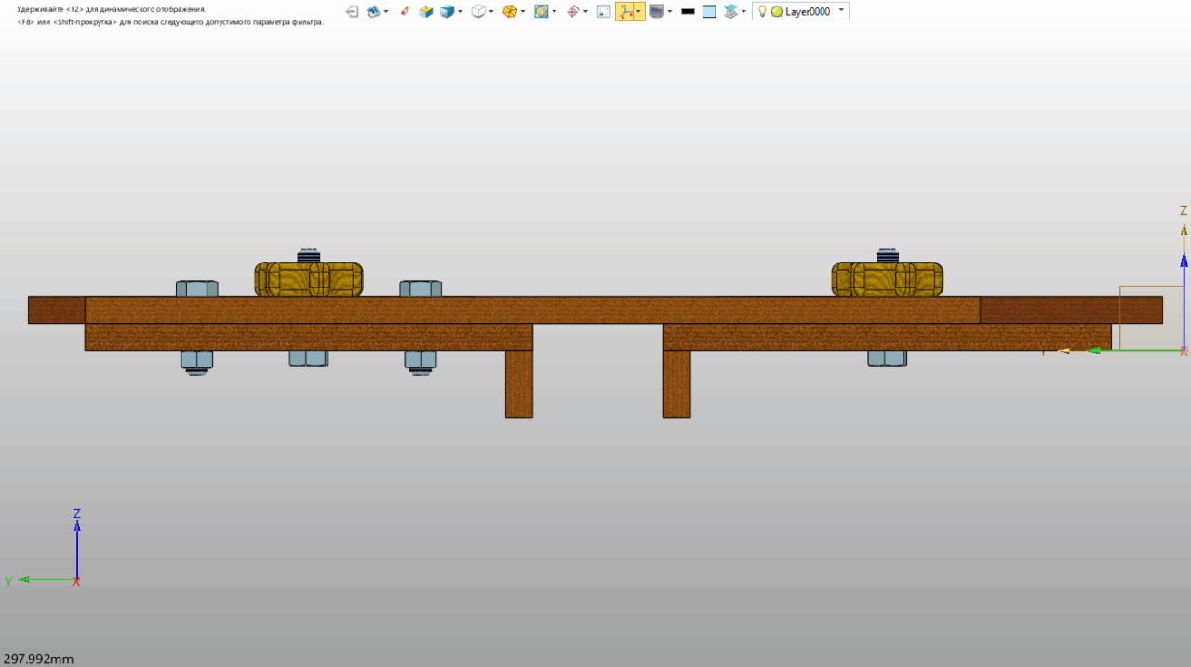
Task: Click the exit/return arrow icon in toolbar
Action: pyautogui.click(x=352, y=12)
